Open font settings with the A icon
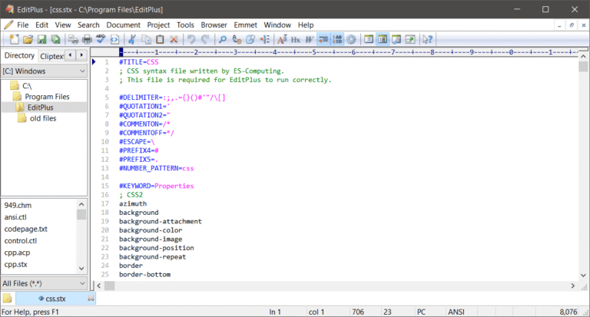Screen dimensions: 590x317 [x=282, y=39]
